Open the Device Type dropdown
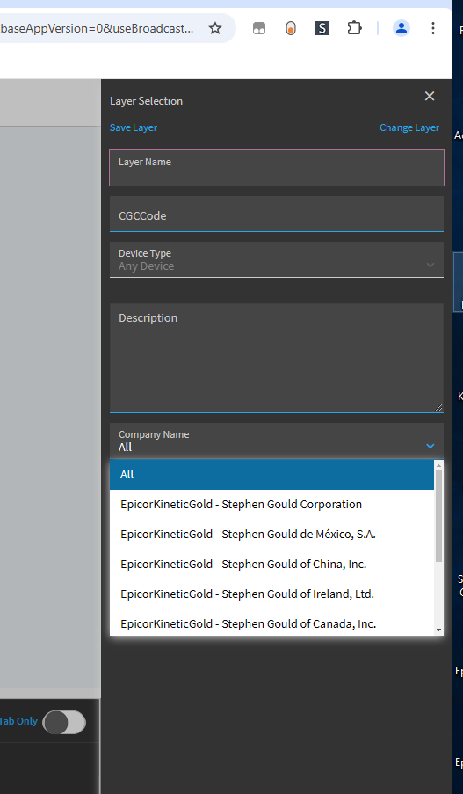 (277, 259)
